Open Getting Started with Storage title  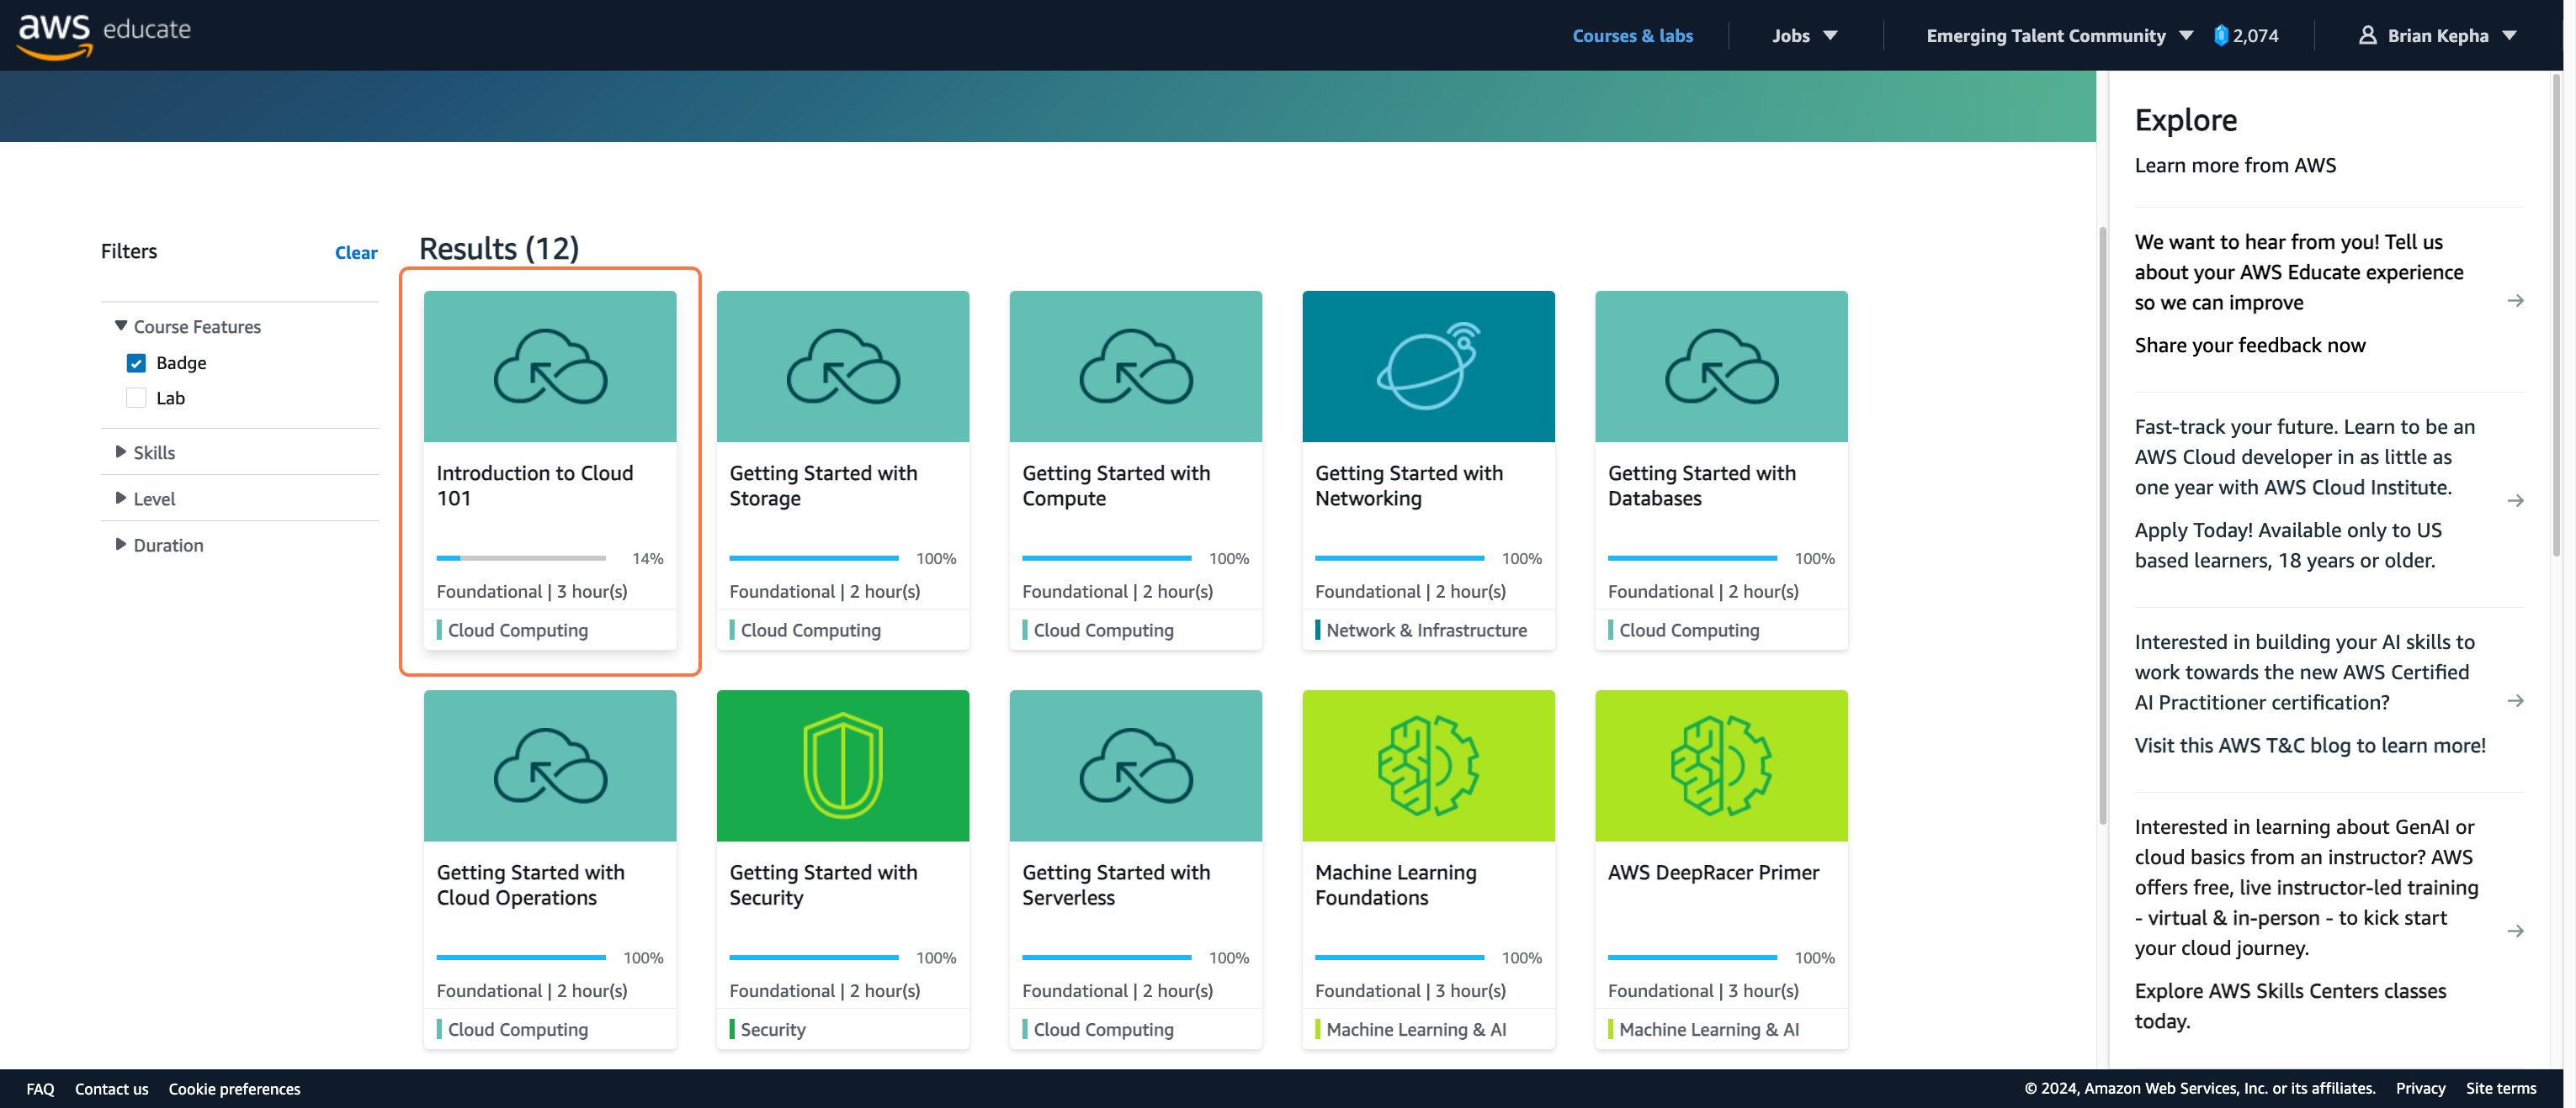[823, 486]
